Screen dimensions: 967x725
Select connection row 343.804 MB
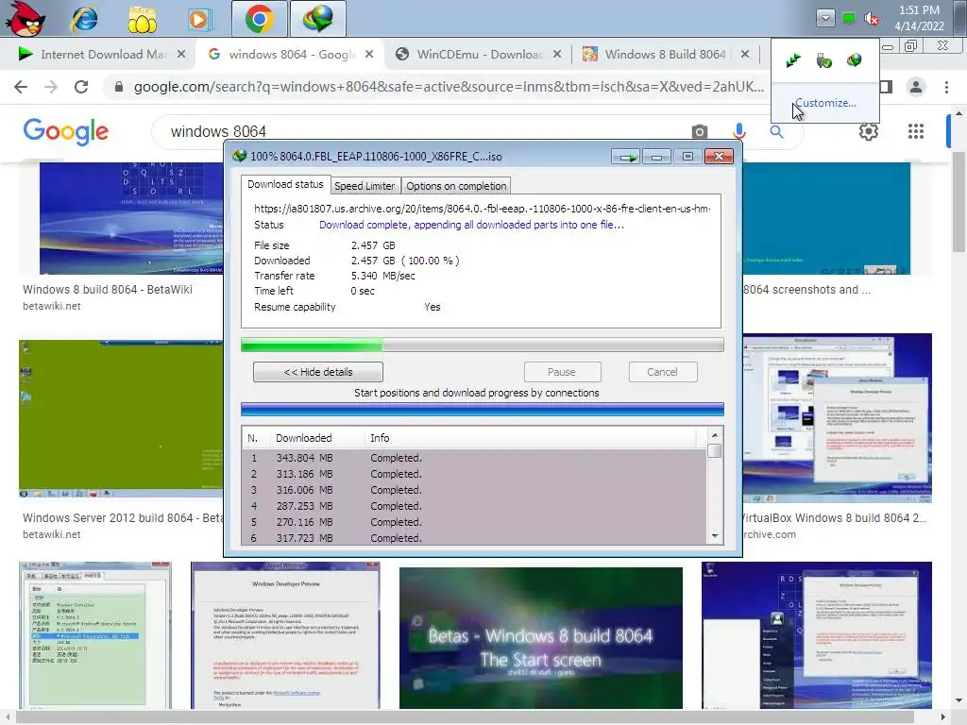[x=474, y=458]
